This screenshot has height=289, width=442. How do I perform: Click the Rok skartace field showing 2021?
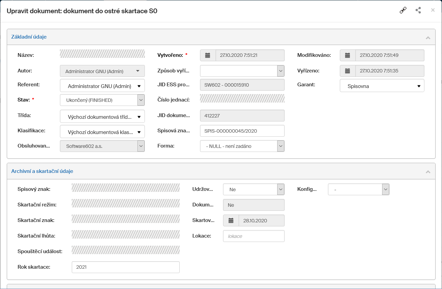pyautogui.click(x=126, y=267)
